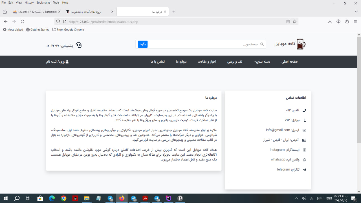The height and width of the screenshot is (203, 361).
Task: Open the Firefox account profile icon
Action: (338, 21)
